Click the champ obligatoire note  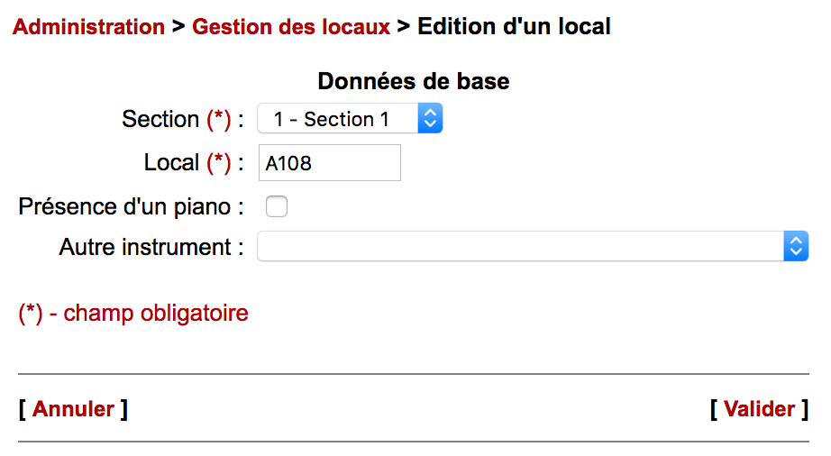coord(155,314)
